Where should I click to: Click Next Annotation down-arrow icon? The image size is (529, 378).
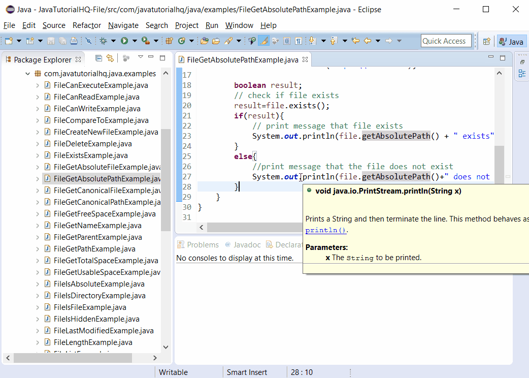pos(313,41)
